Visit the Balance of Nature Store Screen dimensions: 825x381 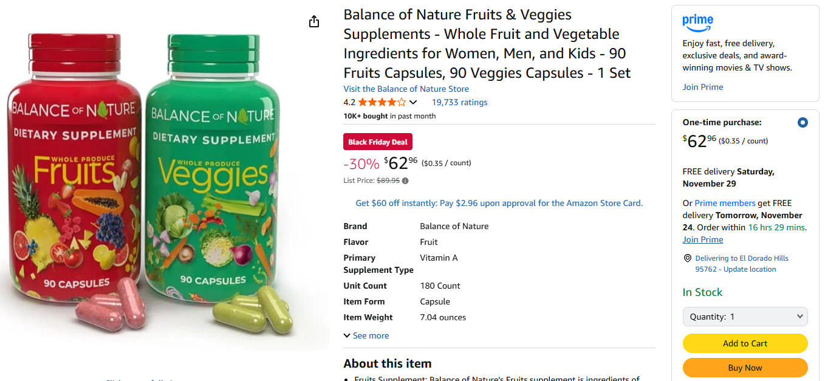[406, 89]
